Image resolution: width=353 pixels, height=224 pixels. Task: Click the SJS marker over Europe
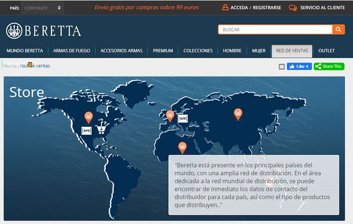(182, 119)
